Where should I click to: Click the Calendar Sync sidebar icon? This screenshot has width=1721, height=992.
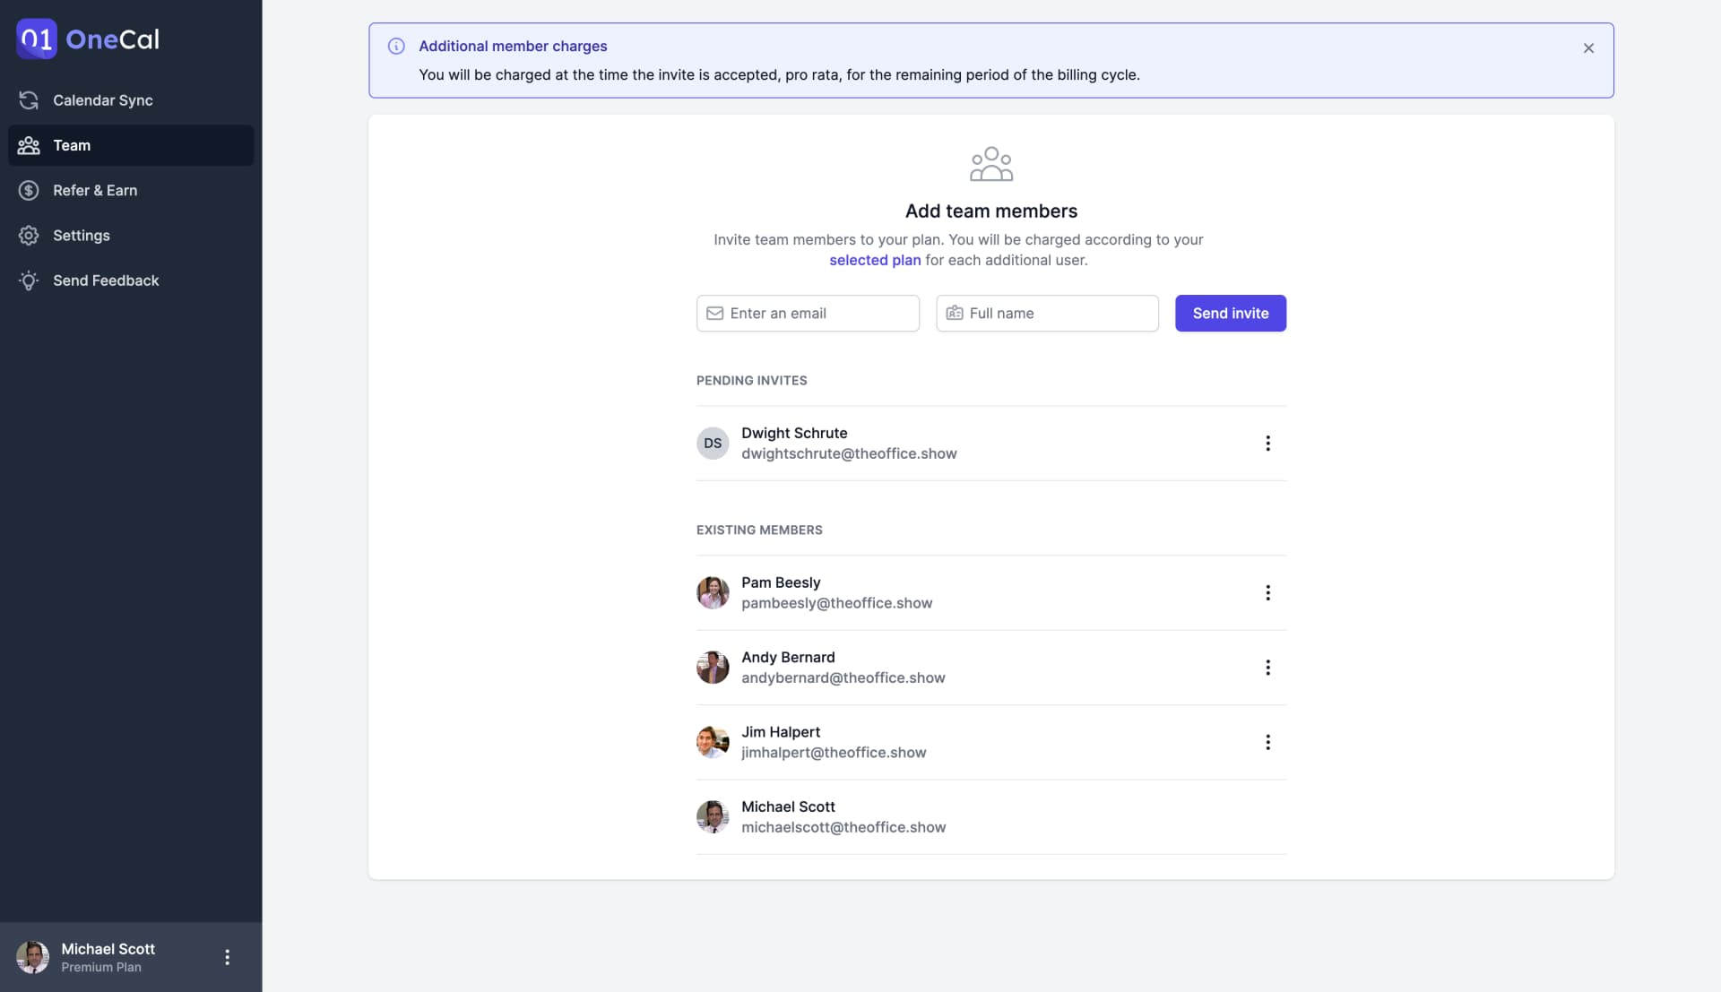point(29,100)
